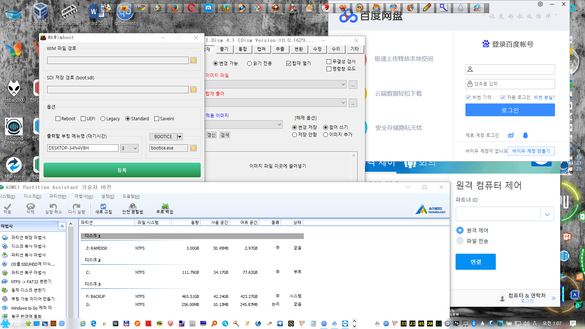Open the Recycle Bin desktop icon

click(14, 16)
